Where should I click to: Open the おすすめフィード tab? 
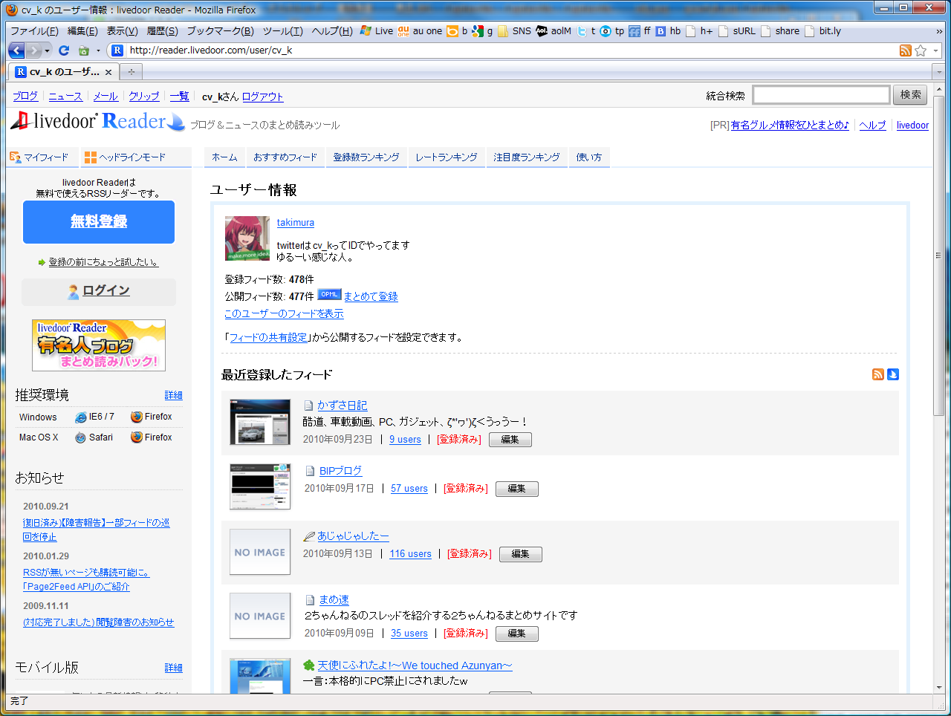pyautogui.click(x=285, y=157)
